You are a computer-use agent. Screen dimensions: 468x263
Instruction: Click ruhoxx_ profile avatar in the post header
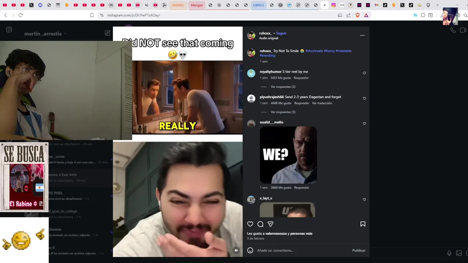(x=251, y=35)
